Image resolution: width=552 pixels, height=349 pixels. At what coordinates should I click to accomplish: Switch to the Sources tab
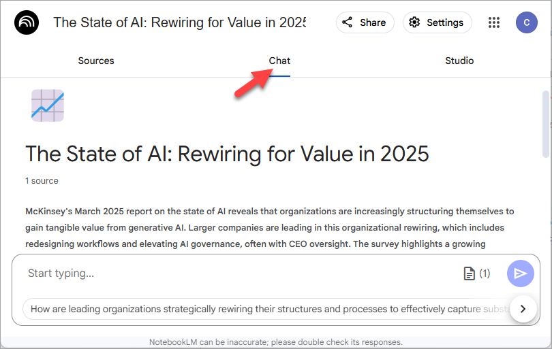pos(96,61)
